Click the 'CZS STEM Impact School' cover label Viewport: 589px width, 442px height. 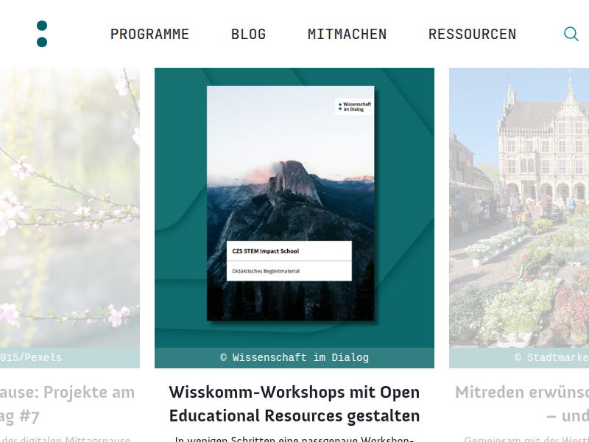pos(266,251)
